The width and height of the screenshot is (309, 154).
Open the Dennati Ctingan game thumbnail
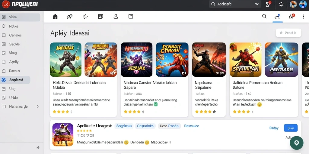coord(172,60)
